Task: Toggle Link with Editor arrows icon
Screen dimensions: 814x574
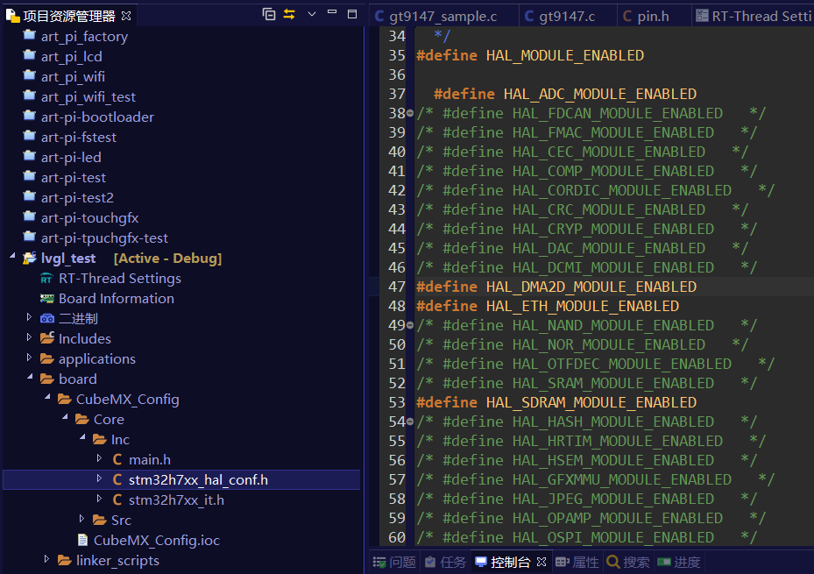Action: point(289,14)
